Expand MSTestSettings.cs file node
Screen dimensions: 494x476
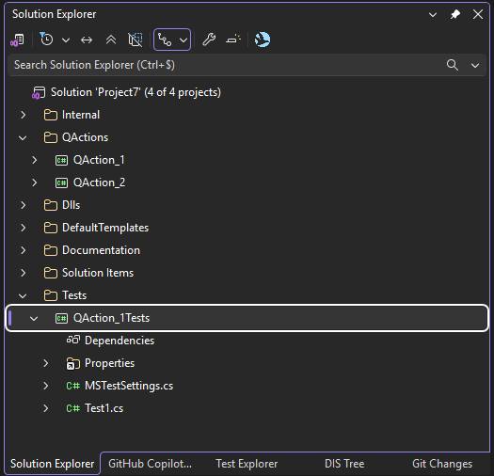46,386
